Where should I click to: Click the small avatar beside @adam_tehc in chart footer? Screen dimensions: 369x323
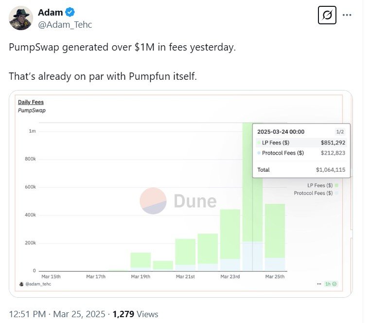tap(21, 284)
